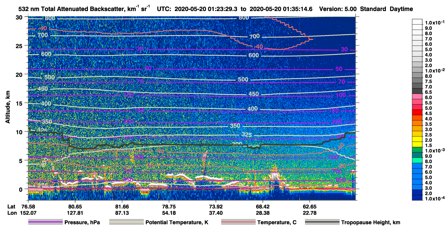Click the longitude value '28.38'

[x=262, y=212]
